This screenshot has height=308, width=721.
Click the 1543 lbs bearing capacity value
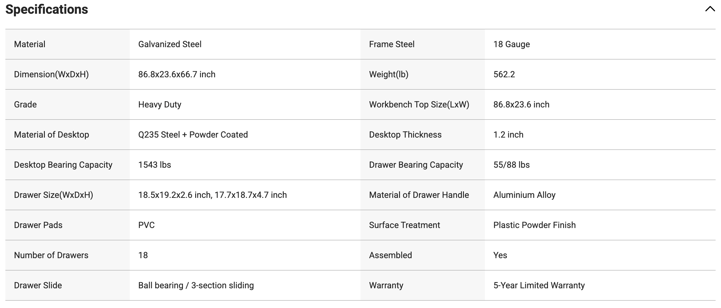pyautogui.click(x=155, y=165)
